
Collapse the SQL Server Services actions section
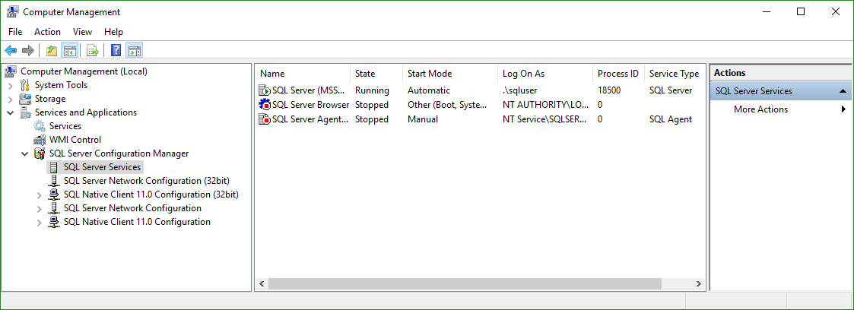pyautogui.click(x=843, y=91)
